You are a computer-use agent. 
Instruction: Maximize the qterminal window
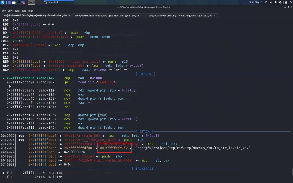[288, 7]
